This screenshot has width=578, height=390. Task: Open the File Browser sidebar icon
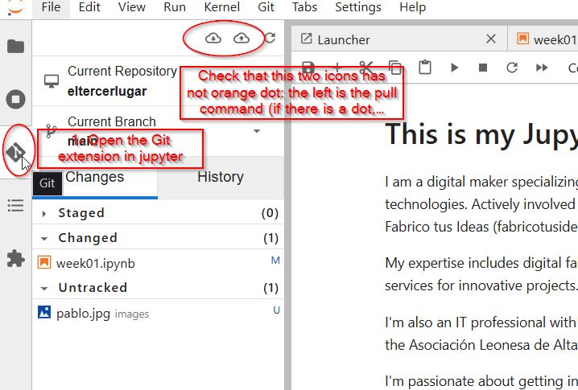[15, 46]
